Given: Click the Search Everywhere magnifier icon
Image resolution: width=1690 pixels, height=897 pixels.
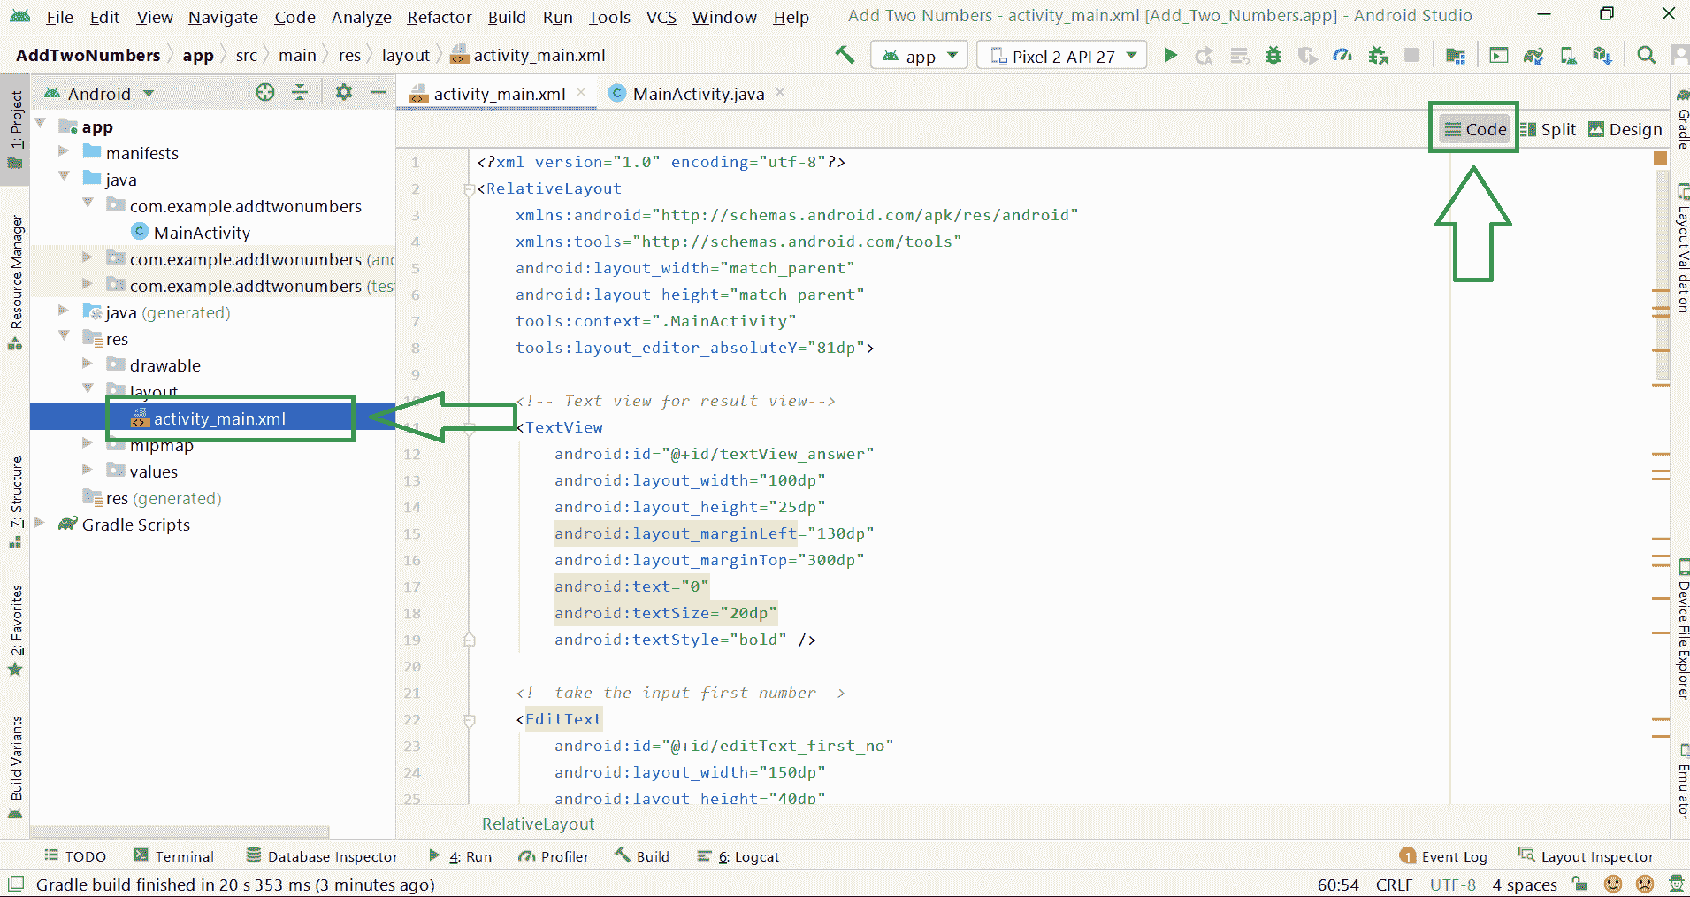Looking at the screenshot, I should (x=1646, y=56).
